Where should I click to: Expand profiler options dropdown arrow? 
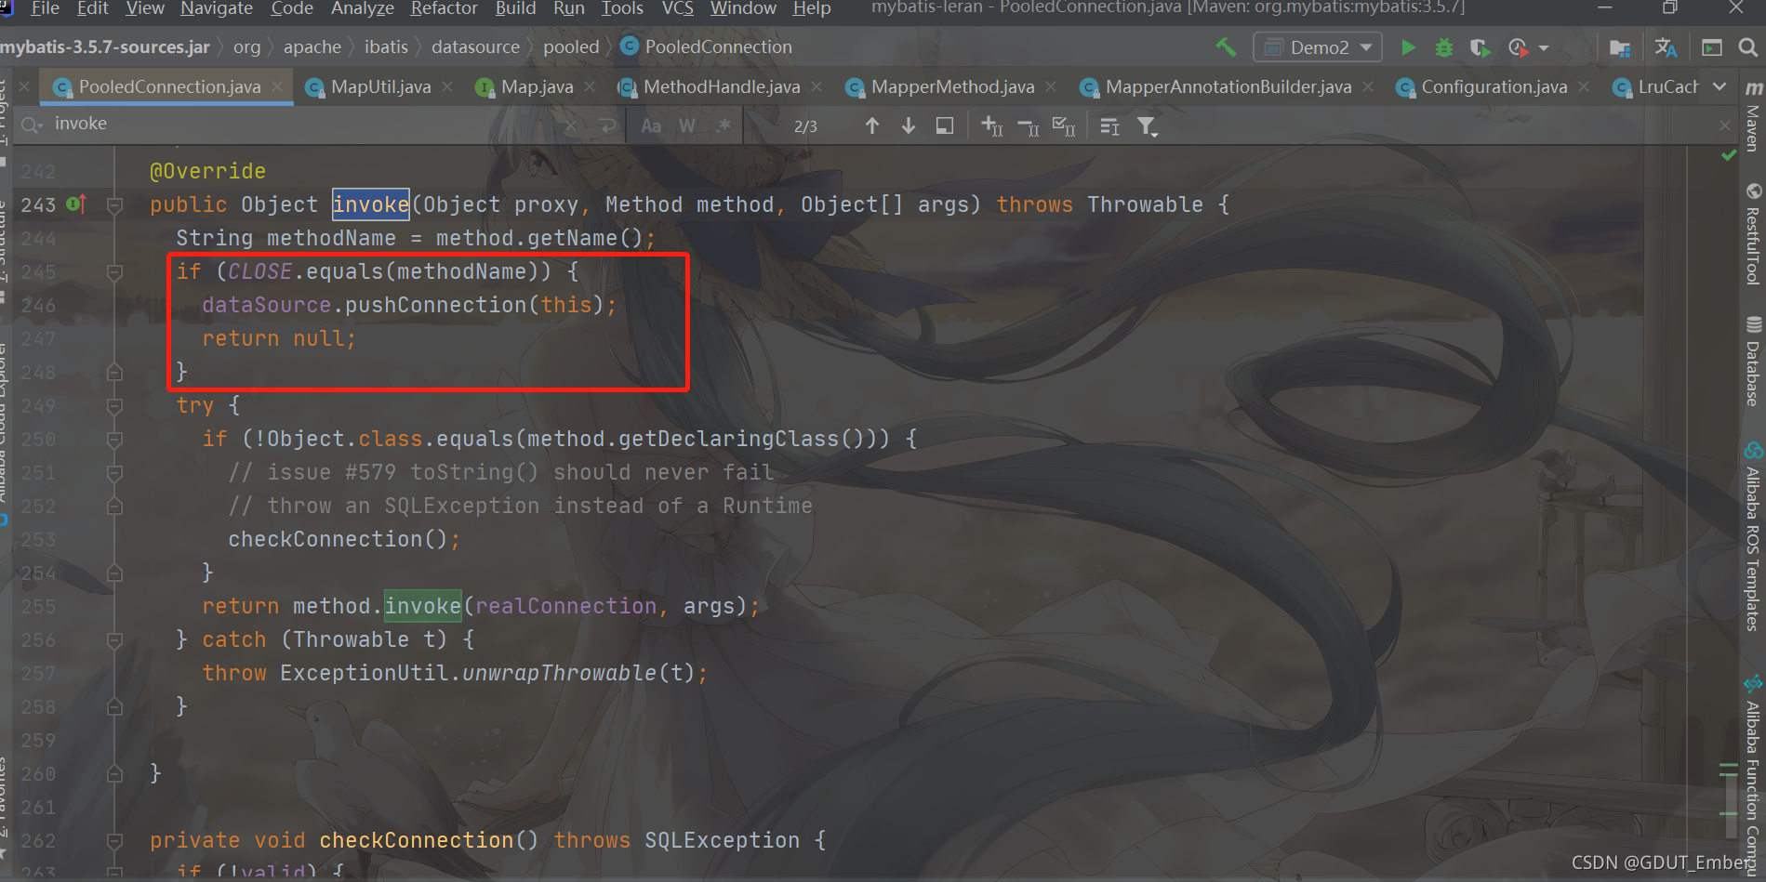(x=1544, y=47)
